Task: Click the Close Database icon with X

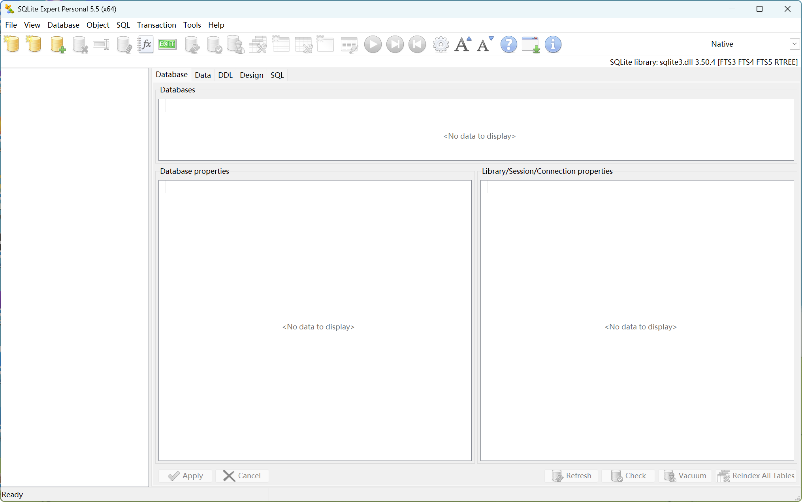Action: [80, 44]
